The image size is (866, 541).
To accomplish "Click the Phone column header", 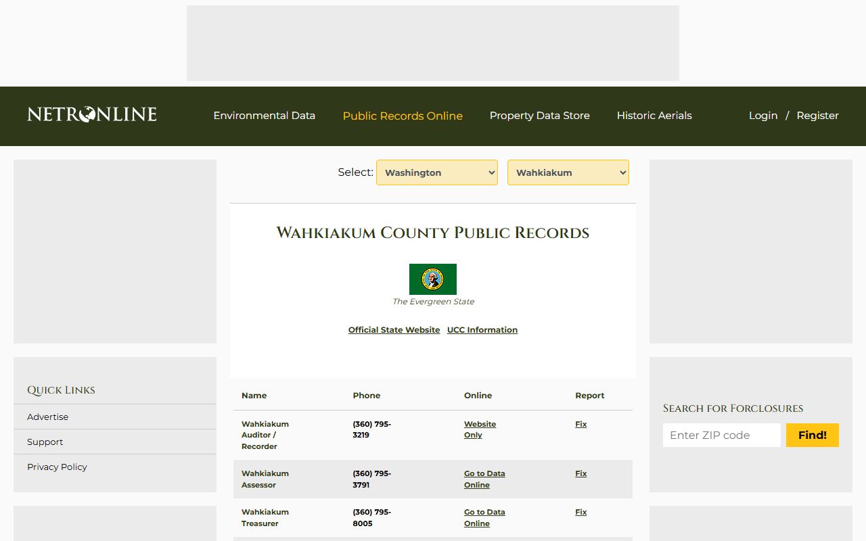I will [x=367, y=396].
